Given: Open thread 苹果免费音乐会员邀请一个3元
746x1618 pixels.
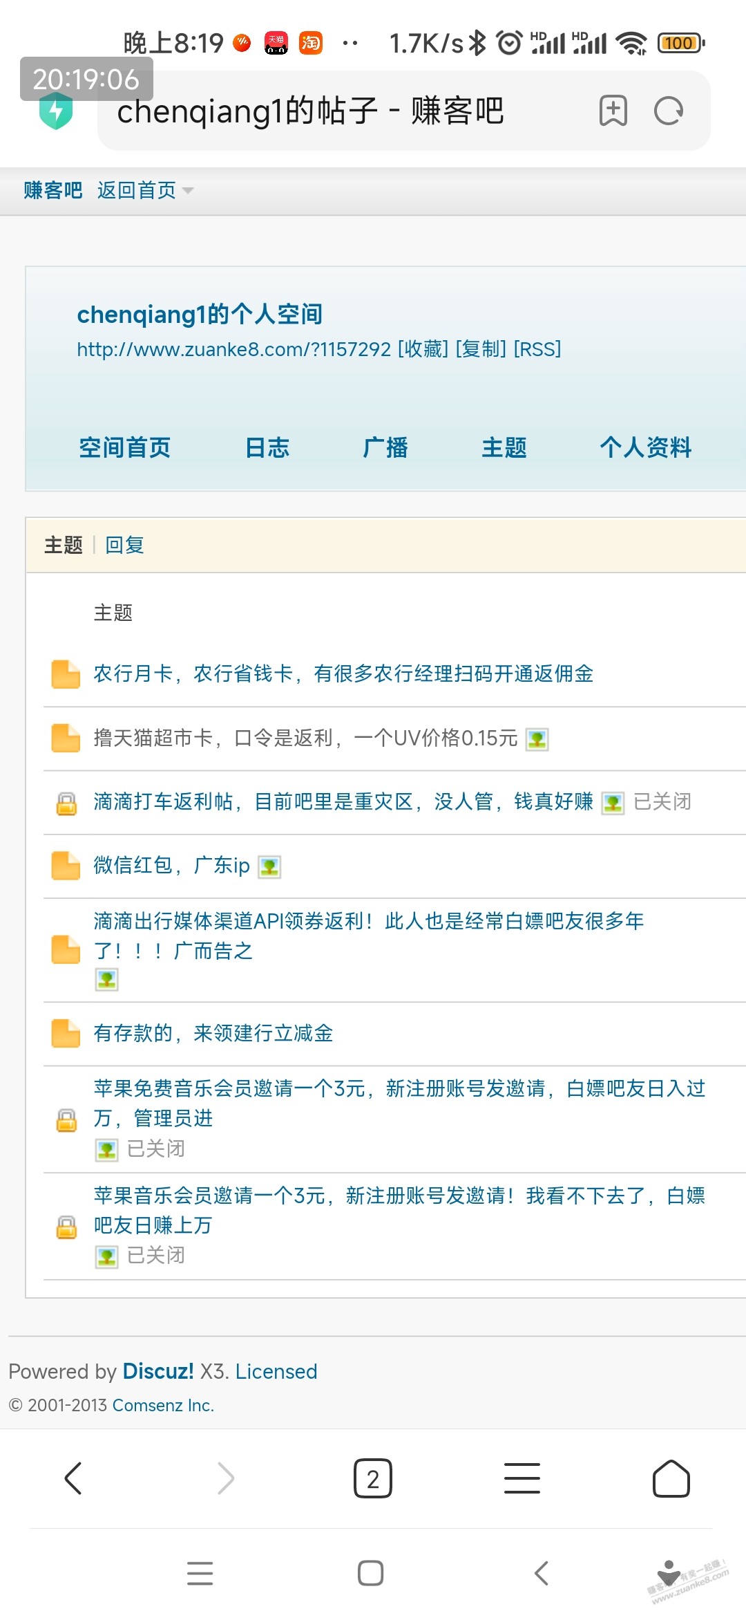Looking at the screenshot, I should (x=399, y=1103).
